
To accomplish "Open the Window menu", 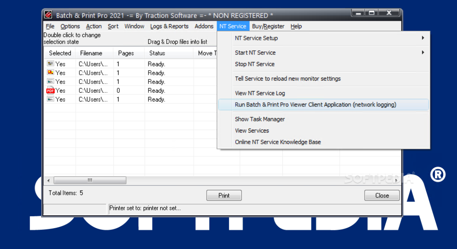I will [x=134, y=26].
